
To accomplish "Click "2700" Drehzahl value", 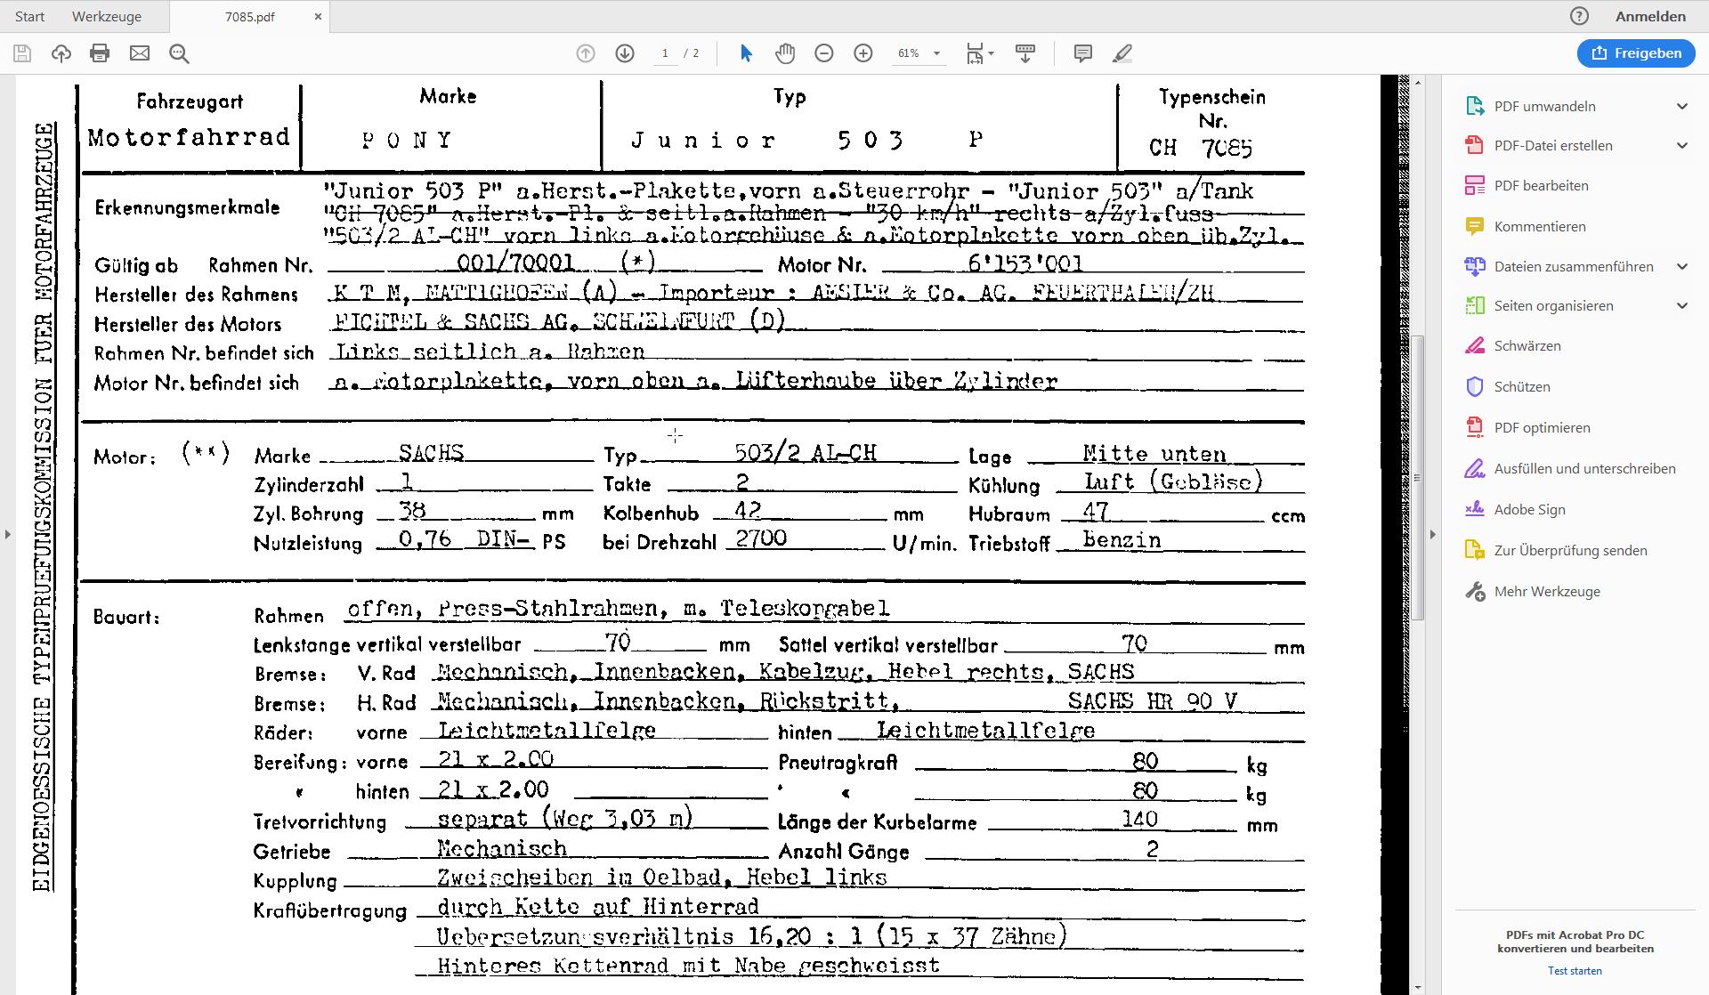I will 761,538.
